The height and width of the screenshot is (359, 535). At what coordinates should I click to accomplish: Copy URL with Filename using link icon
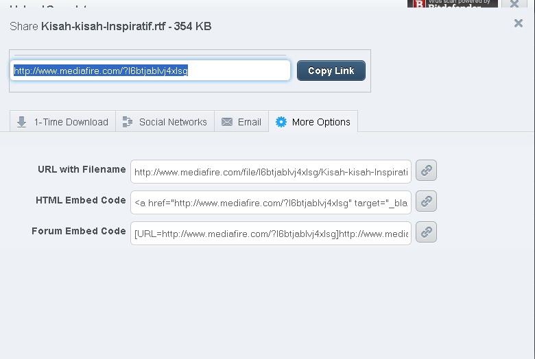426,170
